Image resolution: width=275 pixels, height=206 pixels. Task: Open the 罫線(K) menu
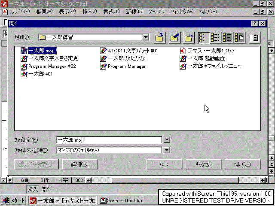click(134, 12)
